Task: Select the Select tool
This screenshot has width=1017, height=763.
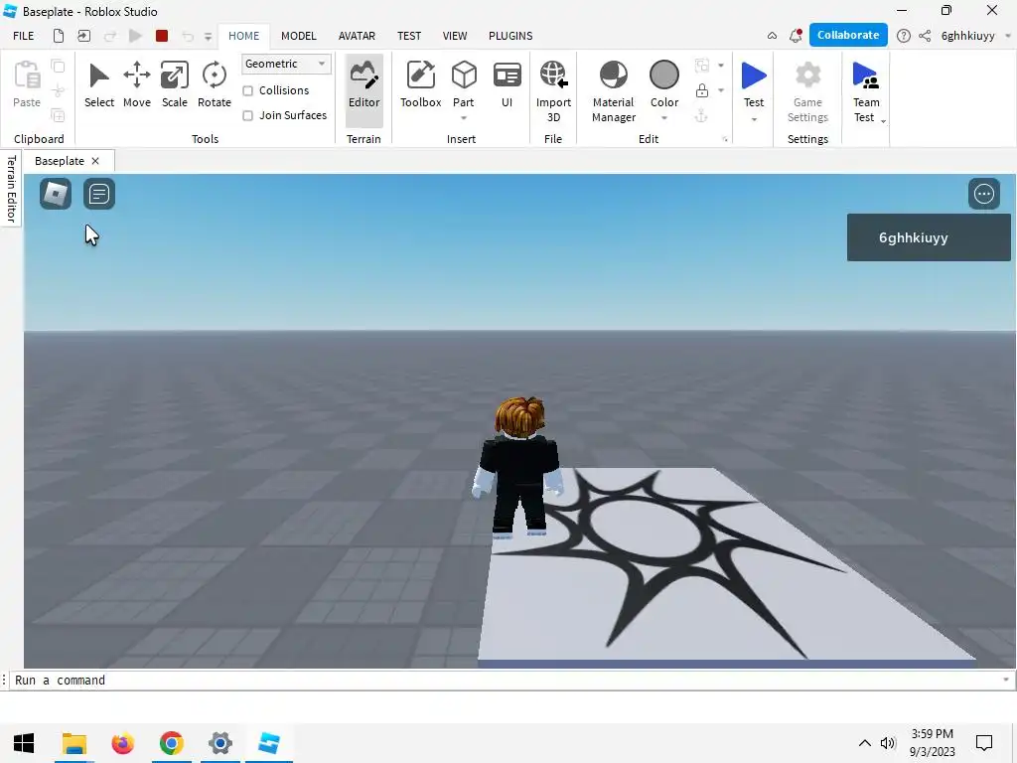Action: coord(98,84)
